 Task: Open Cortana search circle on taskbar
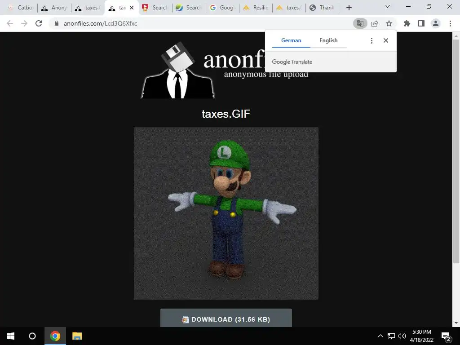pos(32,336)
